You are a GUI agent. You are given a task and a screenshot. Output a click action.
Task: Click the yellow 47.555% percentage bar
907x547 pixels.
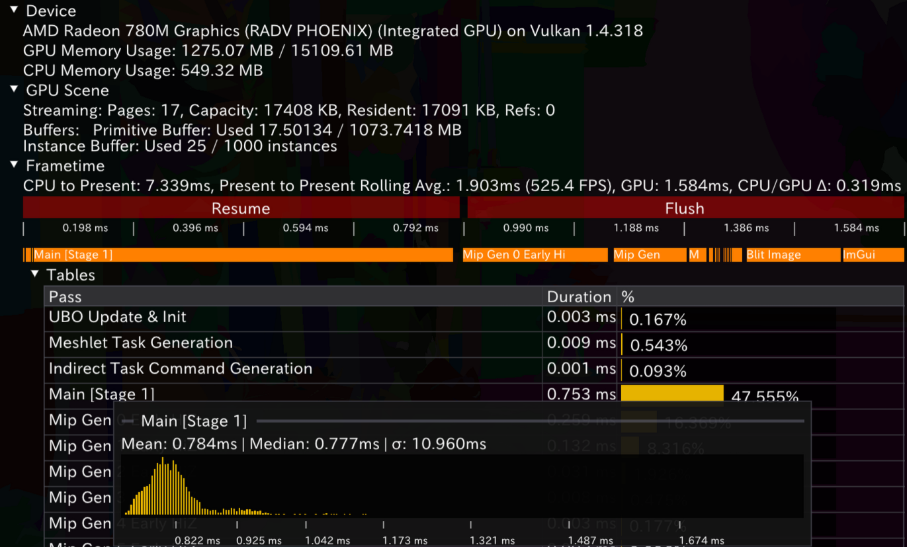point(671,394)
